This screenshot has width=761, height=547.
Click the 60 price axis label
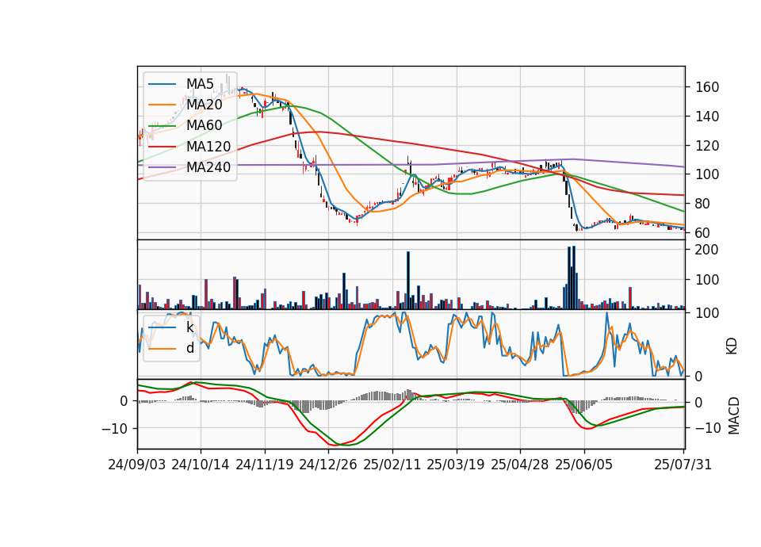(703, 233)
